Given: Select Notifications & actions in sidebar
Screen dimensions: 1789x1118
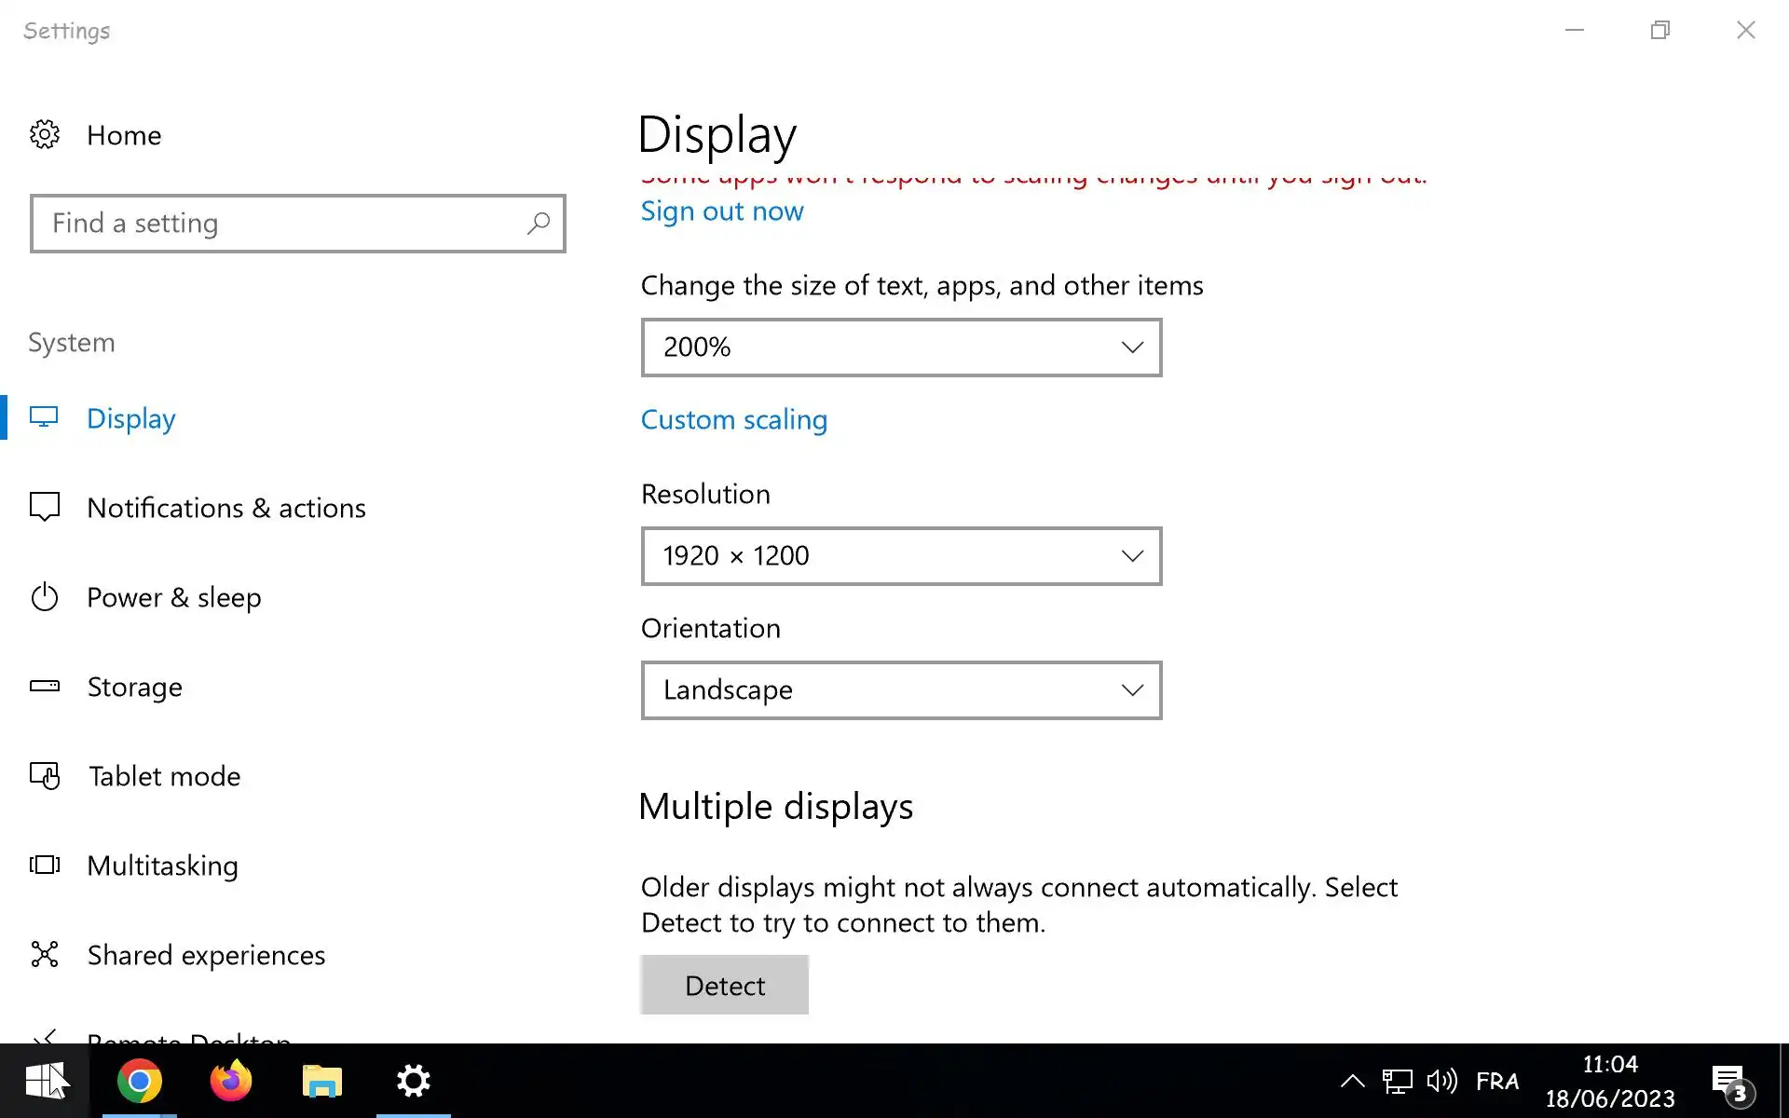Looking at the screenshot, I should (x=225, y=508).
